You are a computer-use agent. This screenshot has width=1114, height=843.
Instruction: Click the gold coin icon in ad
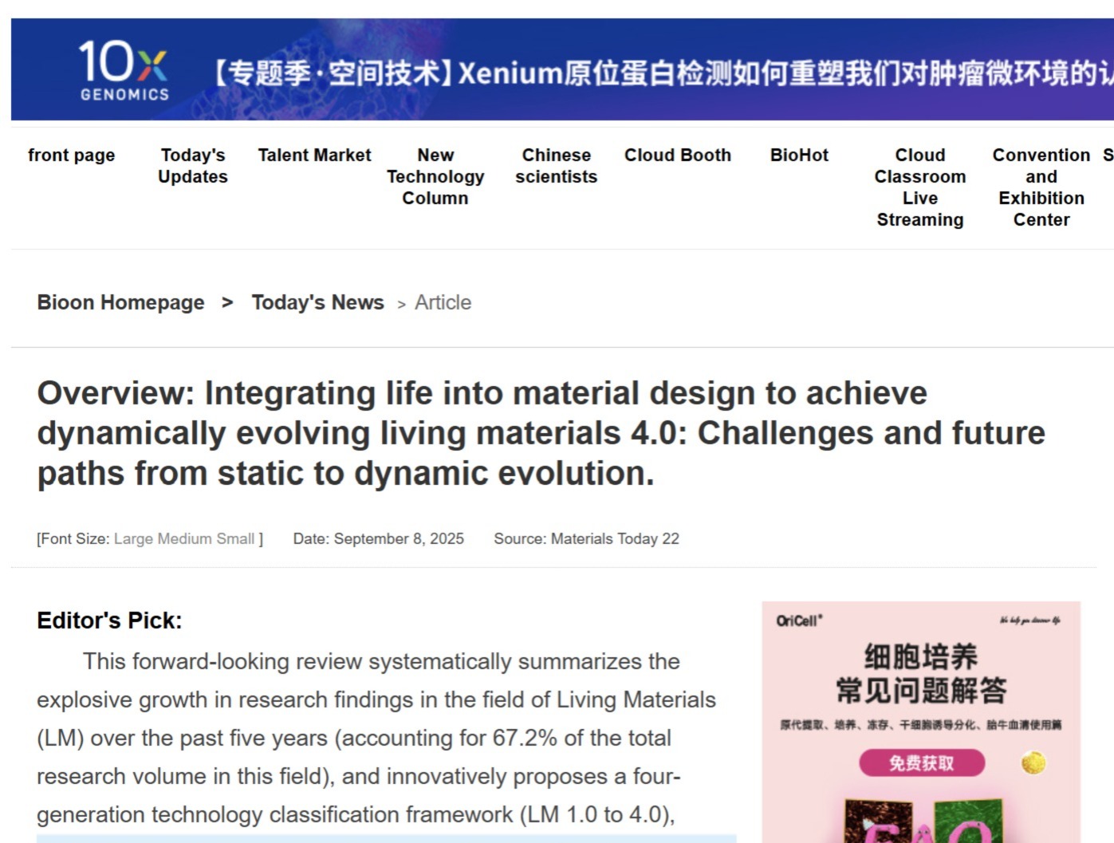pyautogui.click(x=1033, y=763)
